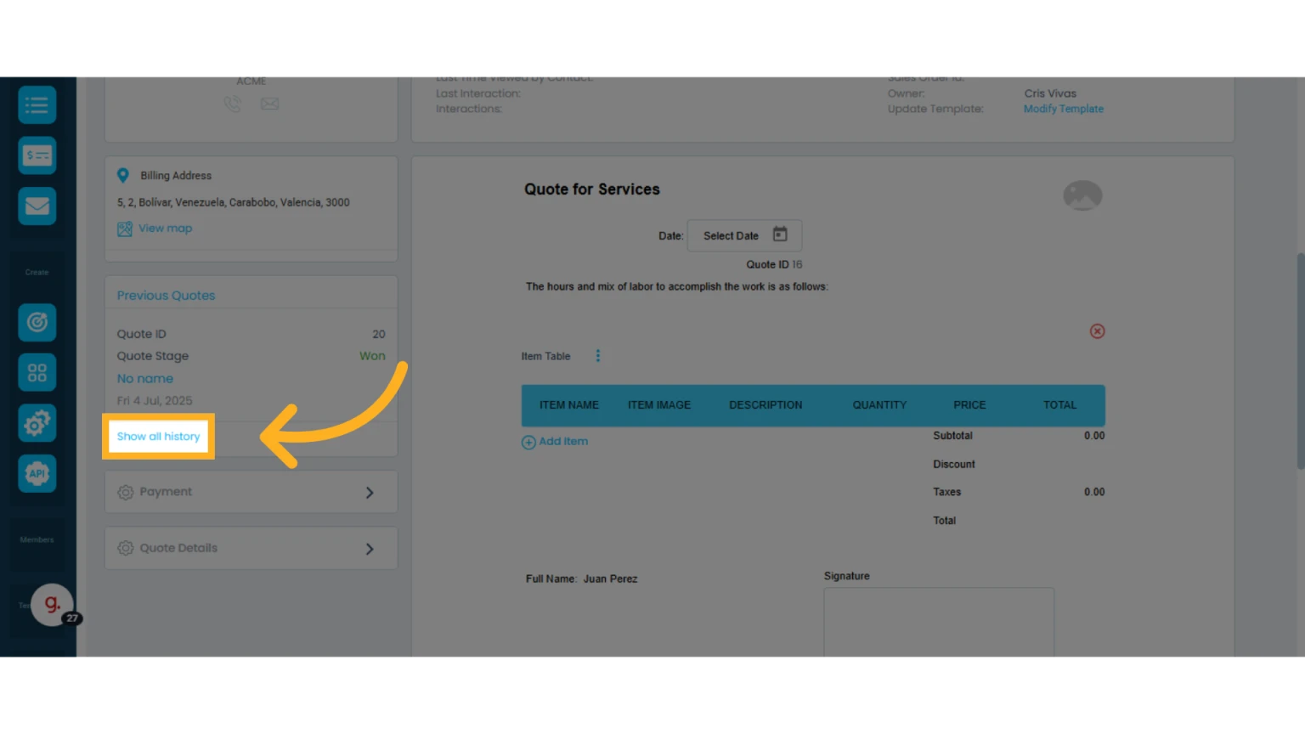The width and height of the screenshot is (1305, 734).
Task: Click the ITEM NAME column header
Action: [x=569, y=405]
